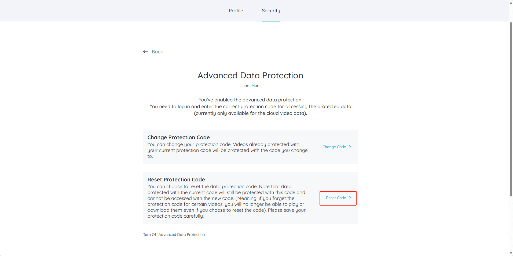Click the Reset Code link
The width and height of the screenshot is (513, 256).
point(336,198)
